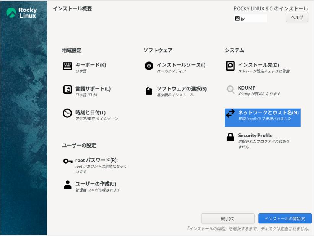Click the person icon for ユーザーの作成(U)

[67, 185]
